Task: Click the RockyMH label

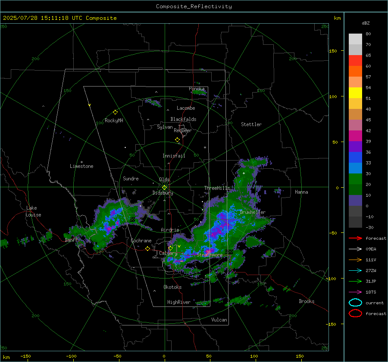Action: tap(114, 121)
